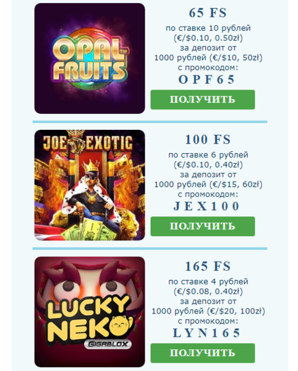Click ПОЛУЧИТЬ button for Joe Exotic offer

[203, 226]
